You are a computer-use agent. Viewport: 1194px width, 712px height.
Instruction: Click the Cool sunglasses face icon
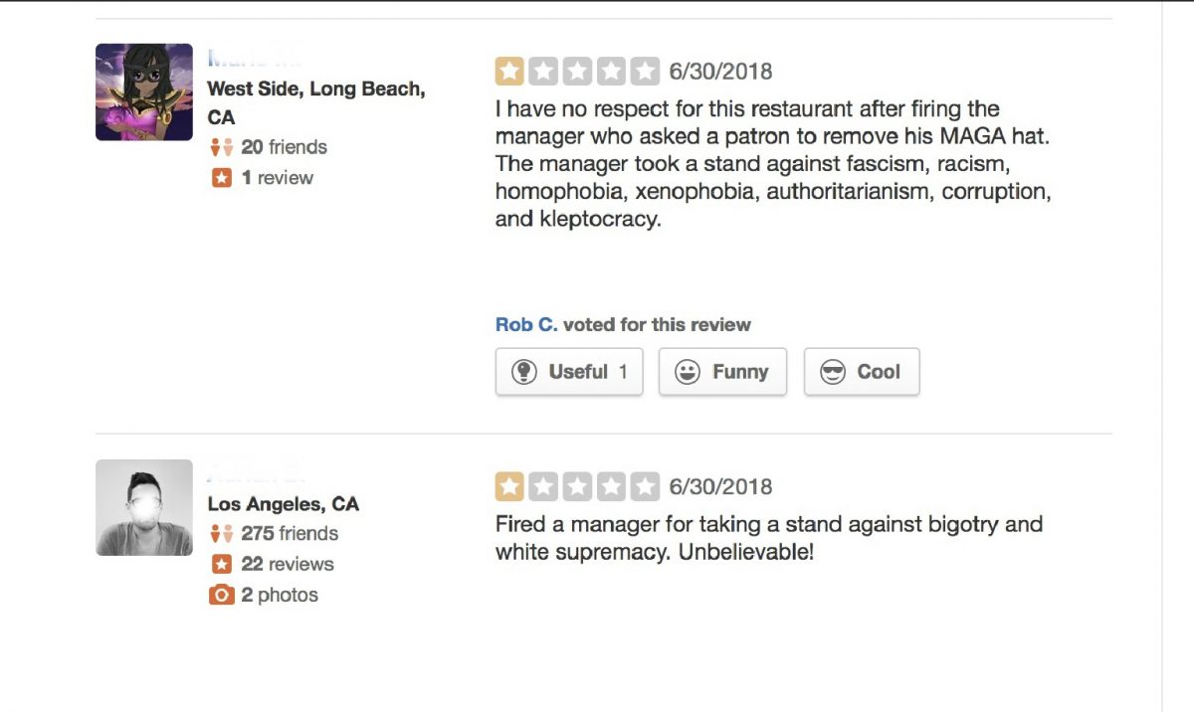pyautogui.click(x=832, y=372)
